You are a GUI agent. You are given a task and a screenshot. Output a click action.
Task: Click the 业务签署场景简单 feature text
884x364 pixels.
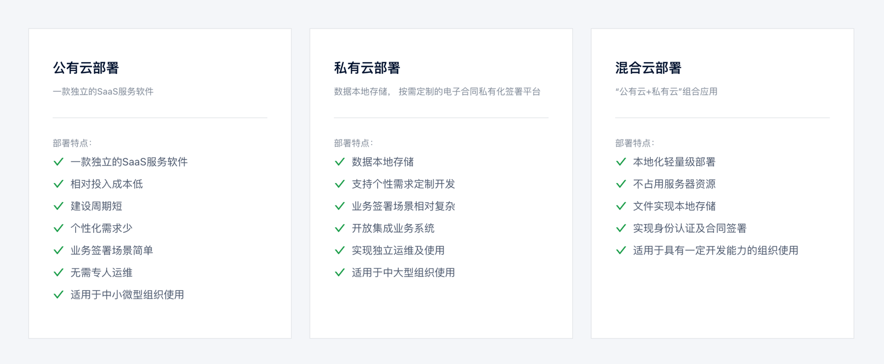112,250
